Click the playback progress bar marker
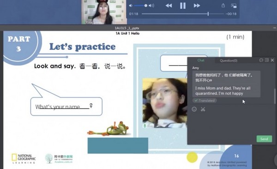Screen dimensions: 277x169 pyautogui.click(x=208, y=14)
